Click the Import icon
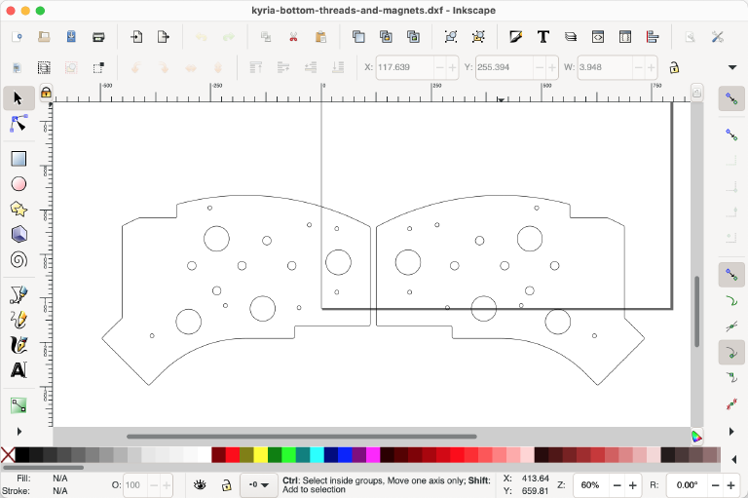Image resolution: width=748 pixels, height=498 pixels. coord(136,37)
